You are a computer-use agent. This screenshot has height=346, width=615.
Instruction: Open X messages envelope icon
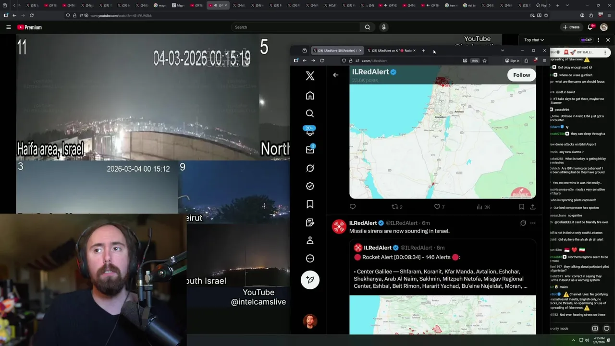[x=310, y=149]
